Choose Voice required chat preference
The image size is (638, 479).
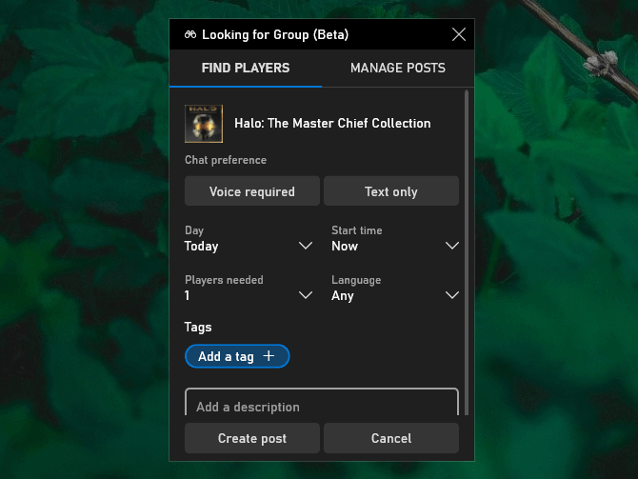coord(252,191)
